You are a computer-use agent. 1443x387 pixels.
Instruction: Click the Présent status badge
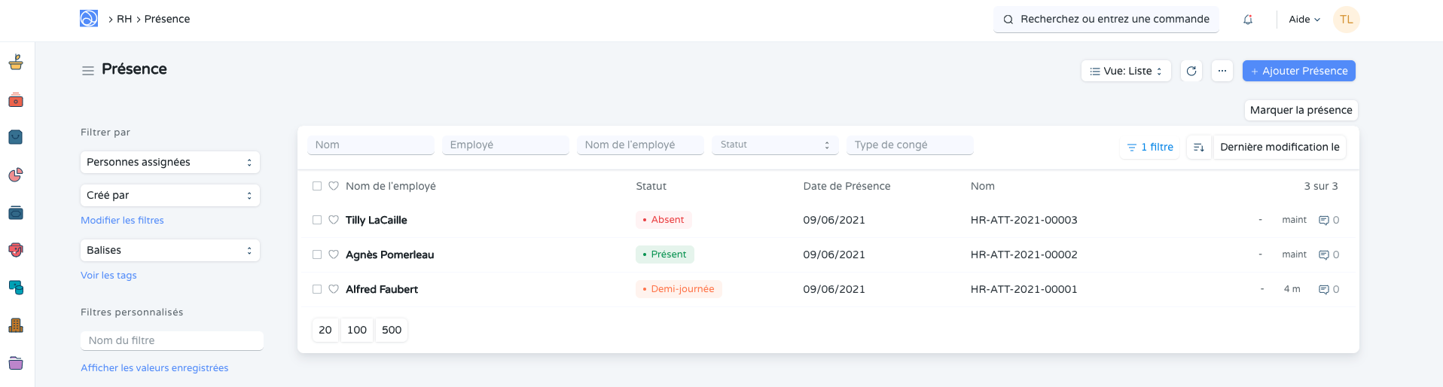[665, 254]
